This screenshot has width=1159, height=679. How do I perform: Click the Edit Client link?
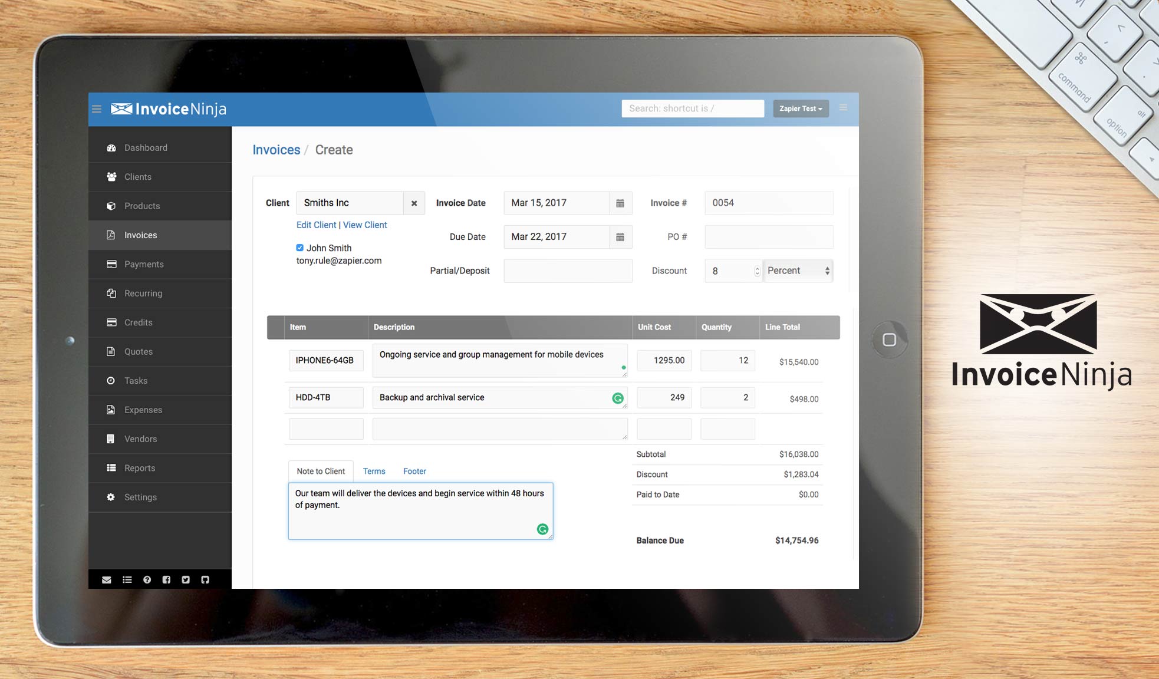[x=316, y=225]
